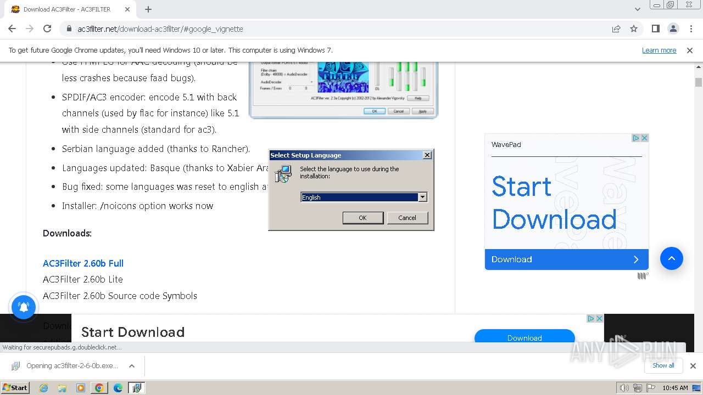
Task: Click OK in Select Setup Language dialog
Action: 362,218
